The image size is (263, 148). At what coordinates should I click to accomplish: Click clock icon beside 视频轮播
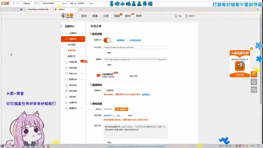coord(66,62)
